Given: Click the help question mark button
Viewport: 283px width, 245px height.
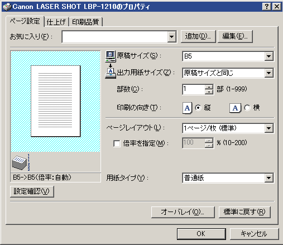Looking at the screenshot, I should tap(267, 7).
